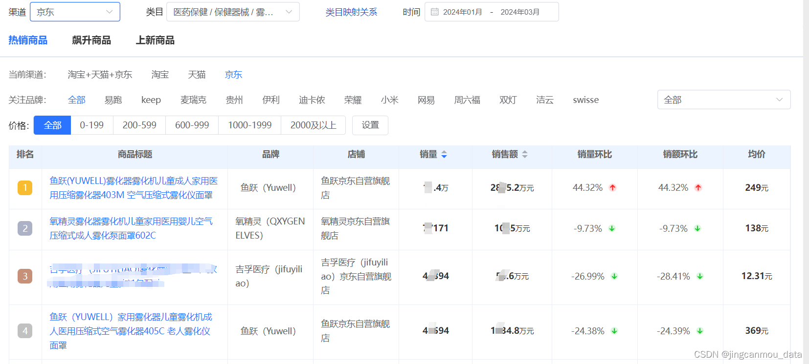Click the 氧精灵京东自营旗舰店 shop cell

pos(356,228)
